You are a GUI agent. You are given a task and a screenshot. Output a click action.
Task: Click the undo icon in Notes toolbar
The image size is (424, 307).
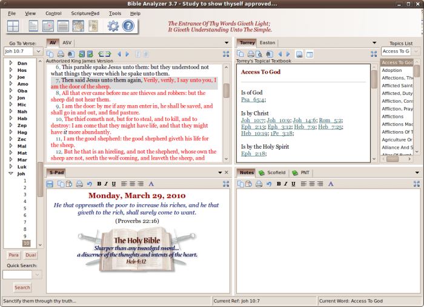(269, 184)
